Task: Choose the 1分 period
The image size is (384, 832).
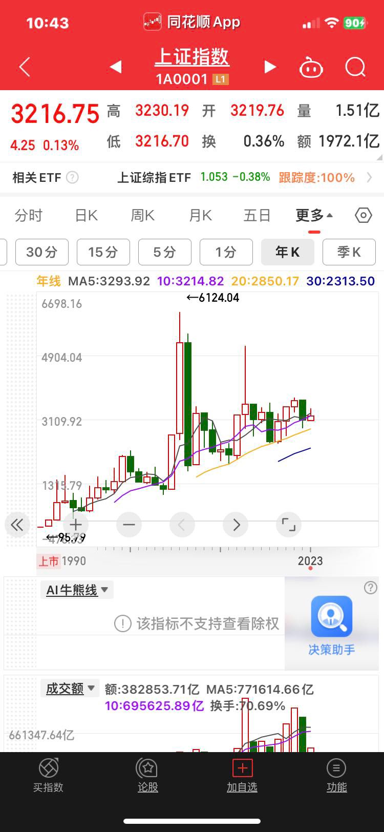Action: (x=226, y=252)
